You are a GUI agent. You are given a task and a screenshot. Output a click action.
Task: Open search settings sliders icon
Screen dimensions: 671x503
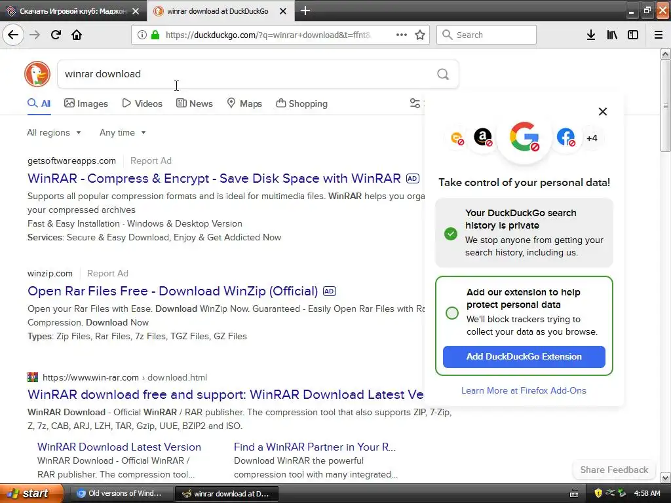pyautogui.click(x=415, y=103)
